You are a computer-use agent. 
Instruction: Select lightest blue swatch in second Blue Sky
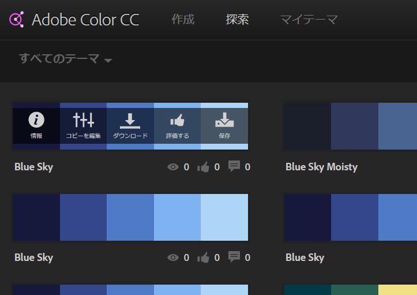click(224, 217)
